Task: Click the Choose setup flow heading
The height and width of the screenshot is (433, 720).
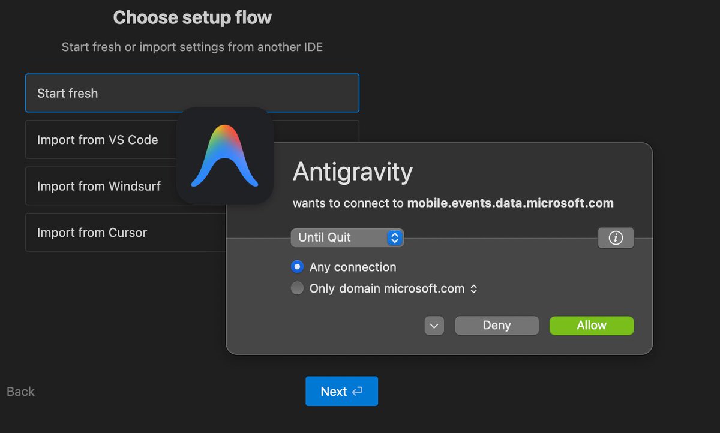Action: 193,17
